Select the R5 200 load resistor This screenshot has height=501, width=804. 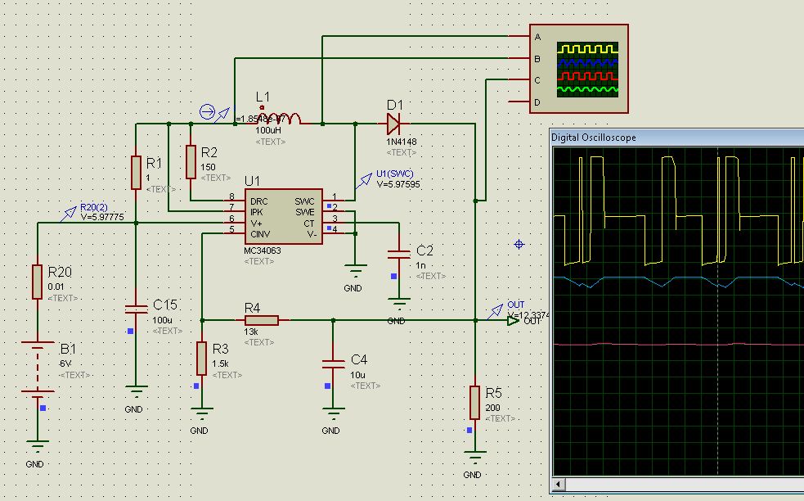click(x=474, y=402)
